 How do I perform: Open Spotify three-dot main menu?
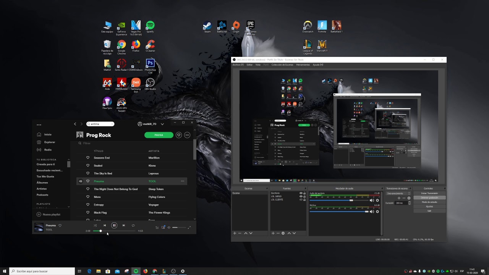[39, 125]
